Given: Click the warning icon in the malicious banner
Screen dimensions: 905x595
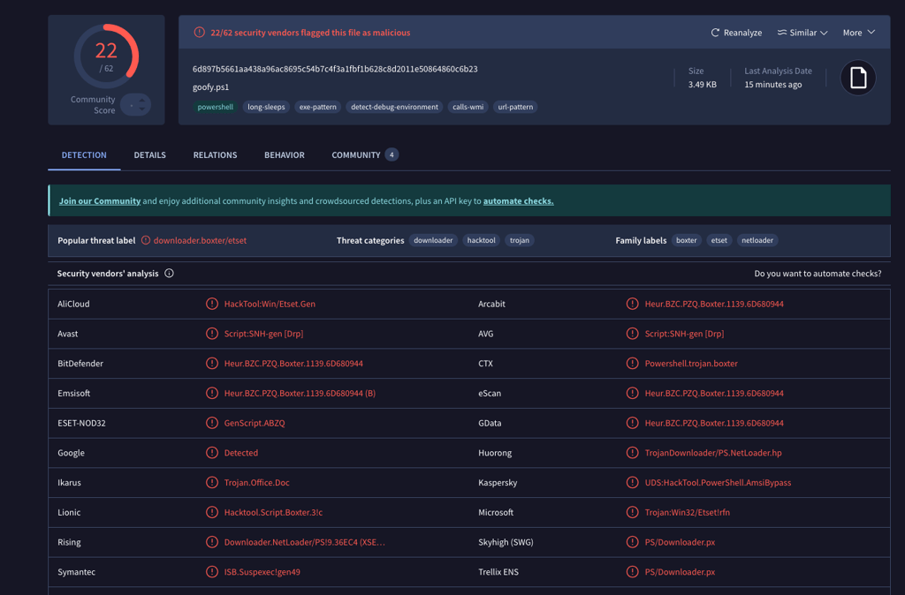Looking at the screenshot, I should coord(199,33).
